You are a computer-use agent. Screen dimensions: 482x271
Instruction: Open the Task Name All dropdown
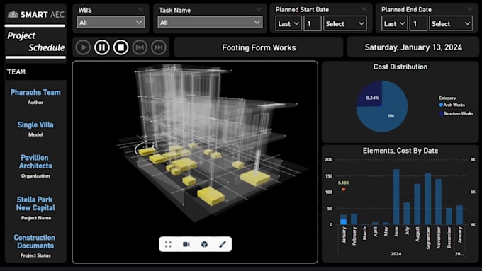pos(210,23)
